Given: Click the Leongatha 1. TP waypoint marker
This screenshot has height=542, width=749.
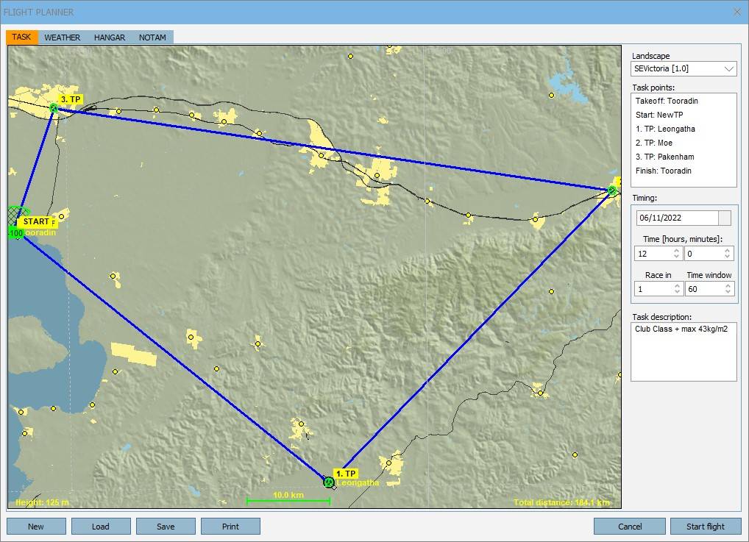Looking at the screenshot, I should click(x=329, y=482).
